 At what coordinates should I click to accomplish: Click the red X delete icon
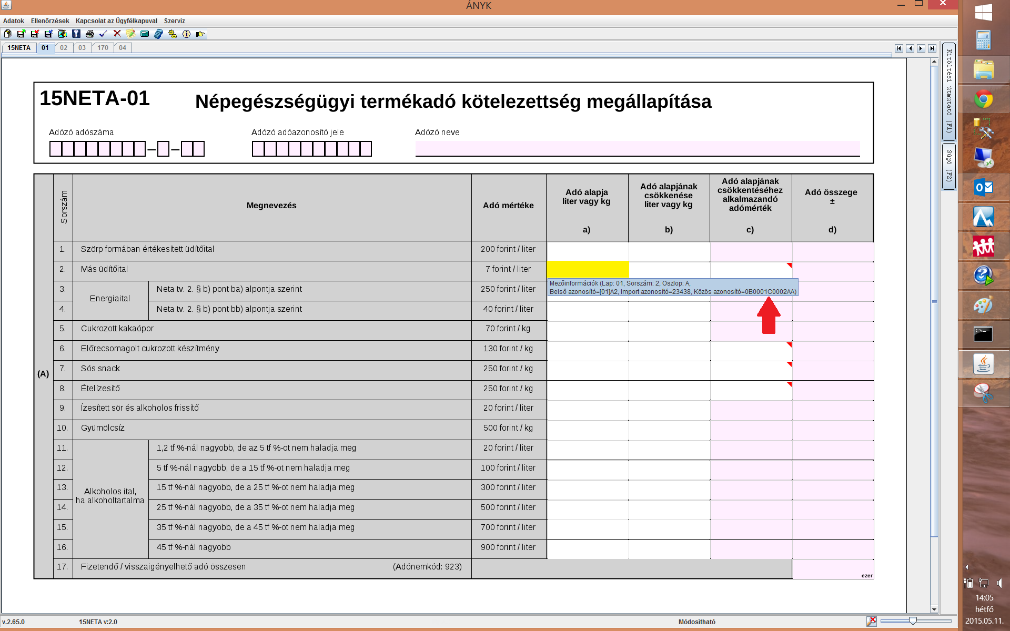(117, 34)
